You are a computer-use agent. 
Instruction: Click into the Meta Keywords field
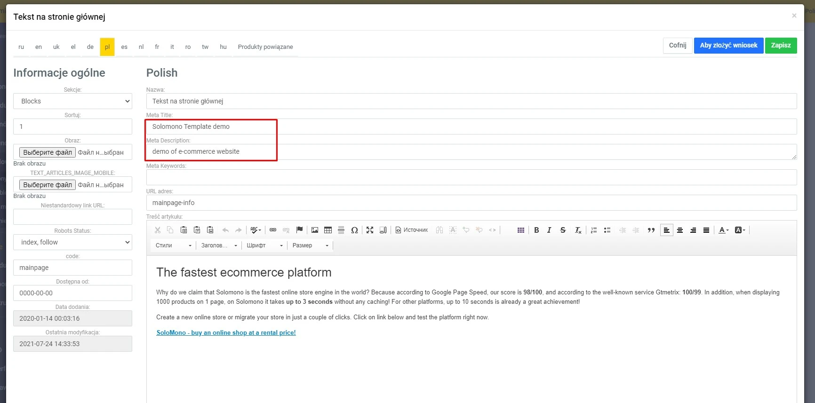(x=471, y=177)
